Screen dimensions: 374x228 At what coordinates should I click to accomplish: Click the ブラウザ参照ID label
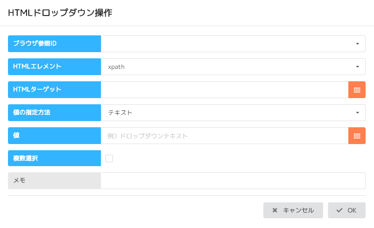tap(35, 43)
